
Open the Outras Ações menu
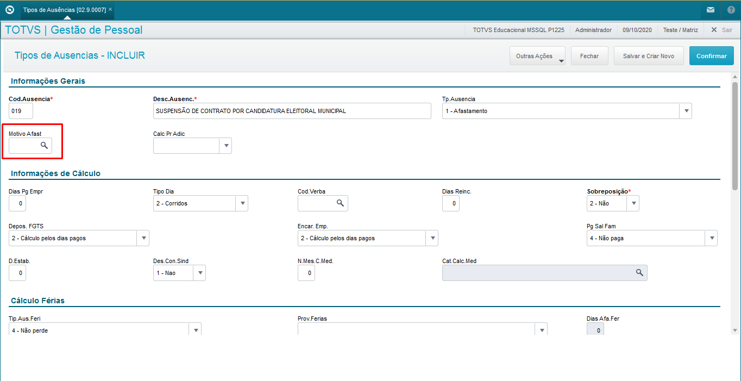coord(537,56)
